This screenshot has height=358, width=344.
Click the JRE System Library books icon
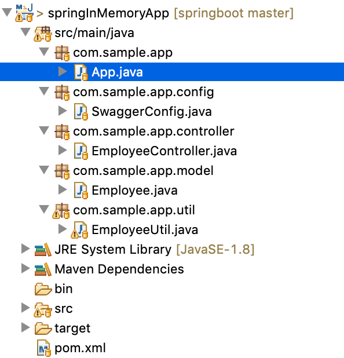(x=43, y=250)
